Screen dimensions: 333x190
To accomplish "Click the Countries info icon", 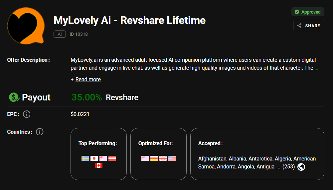I will pyautogui.click(x=40, y=132).
